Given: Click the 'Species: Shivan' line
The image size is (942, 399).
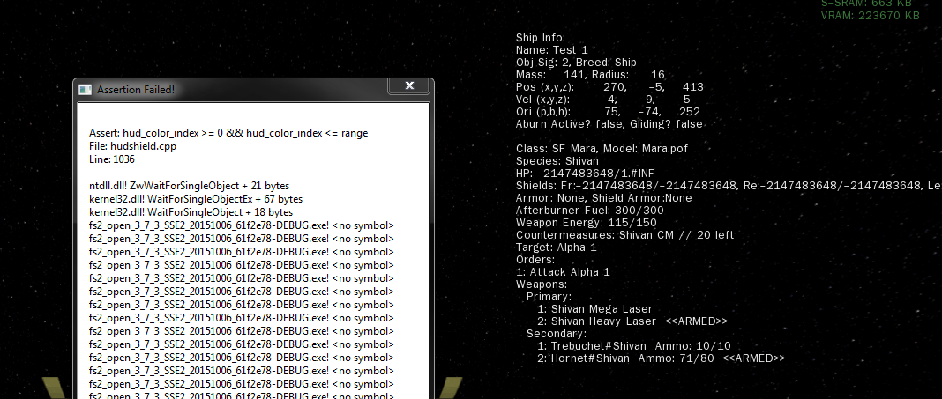Looking at the screenshot, I should coord(557,161).
